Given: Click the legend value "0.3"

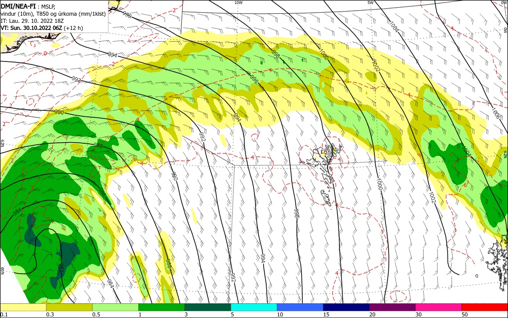Looking at the screenshot, I should 50,314.
